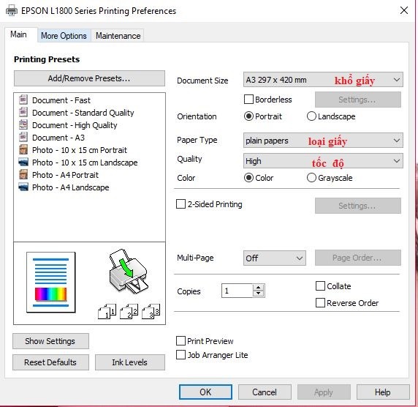Viewport: 418px width, 407px height.
Task: Switch to the Maintenance tab
Action: tap(118, 36)
